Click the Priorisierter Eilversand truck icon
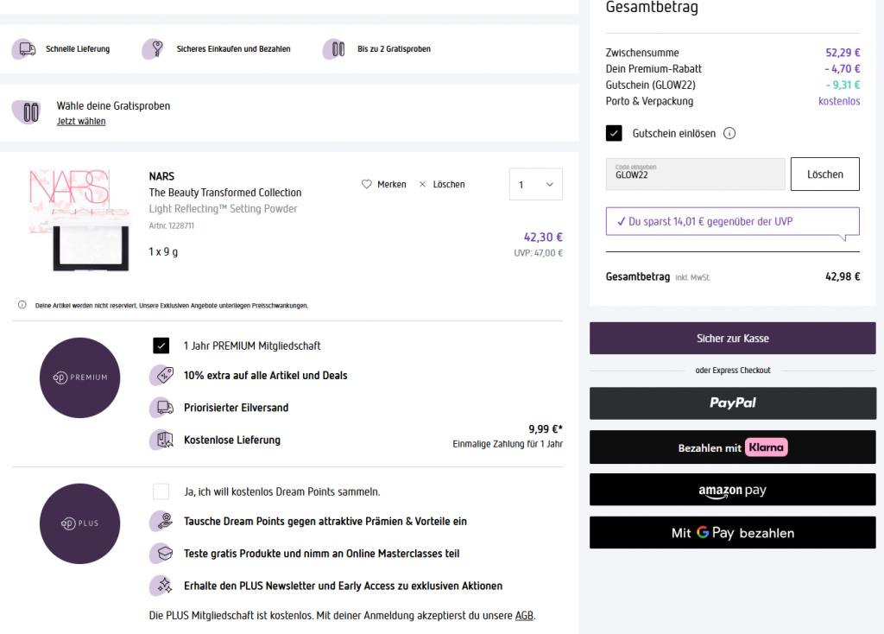The image size is (884, 634). [x=161, y=407]
